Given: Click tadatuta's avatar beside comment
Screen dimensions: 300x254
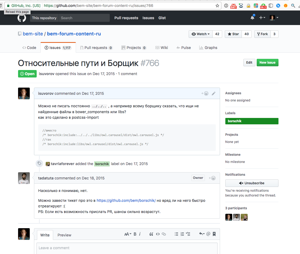Looking at the screenshot, I should (24, 178).
